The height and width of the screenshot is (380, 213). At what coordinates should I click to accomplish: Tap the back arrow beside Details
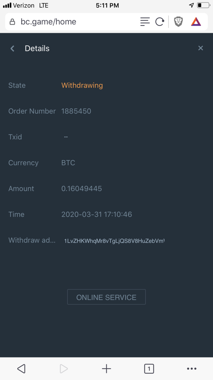point(13,48)
